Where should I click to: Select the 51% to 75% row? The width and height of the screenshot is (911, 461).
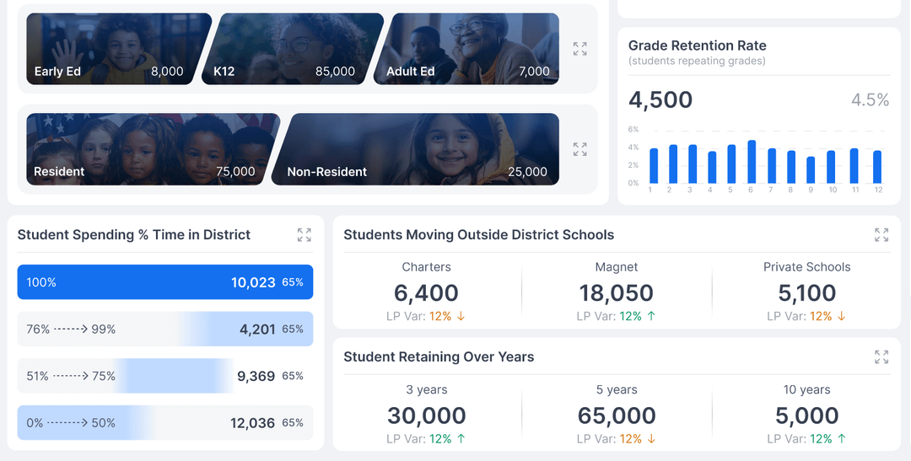165,376
